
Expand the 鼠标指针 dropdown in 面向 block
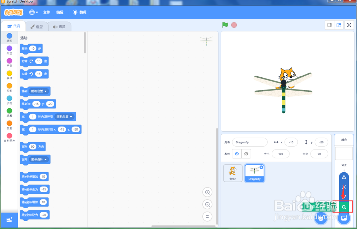(39, 159)
